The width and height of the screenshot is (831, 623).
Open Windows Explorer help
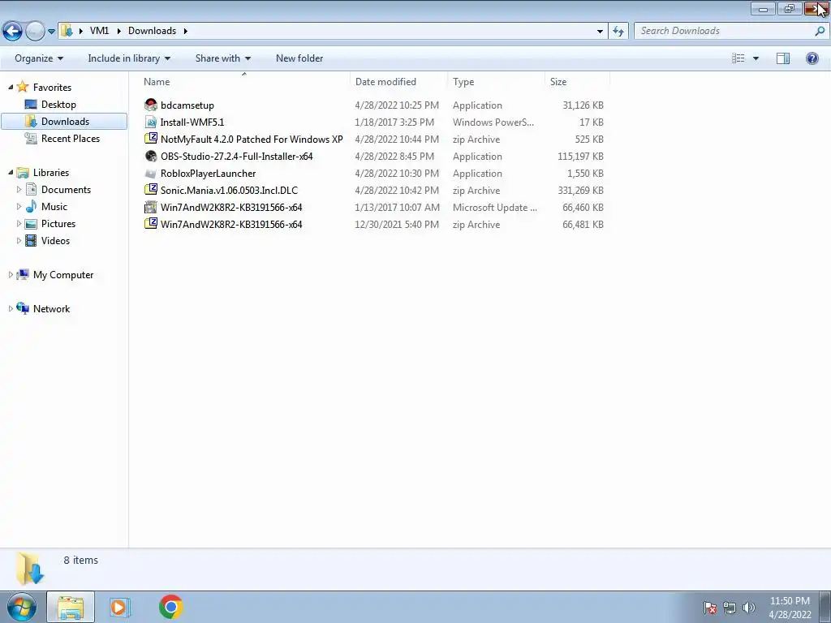click(812, 58)
